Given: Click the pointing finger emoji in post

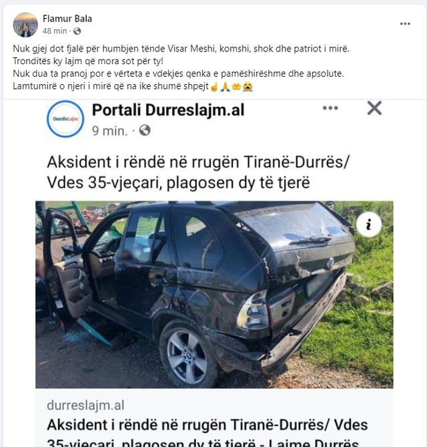Looking at the screenshot, I should pos(214,86).
